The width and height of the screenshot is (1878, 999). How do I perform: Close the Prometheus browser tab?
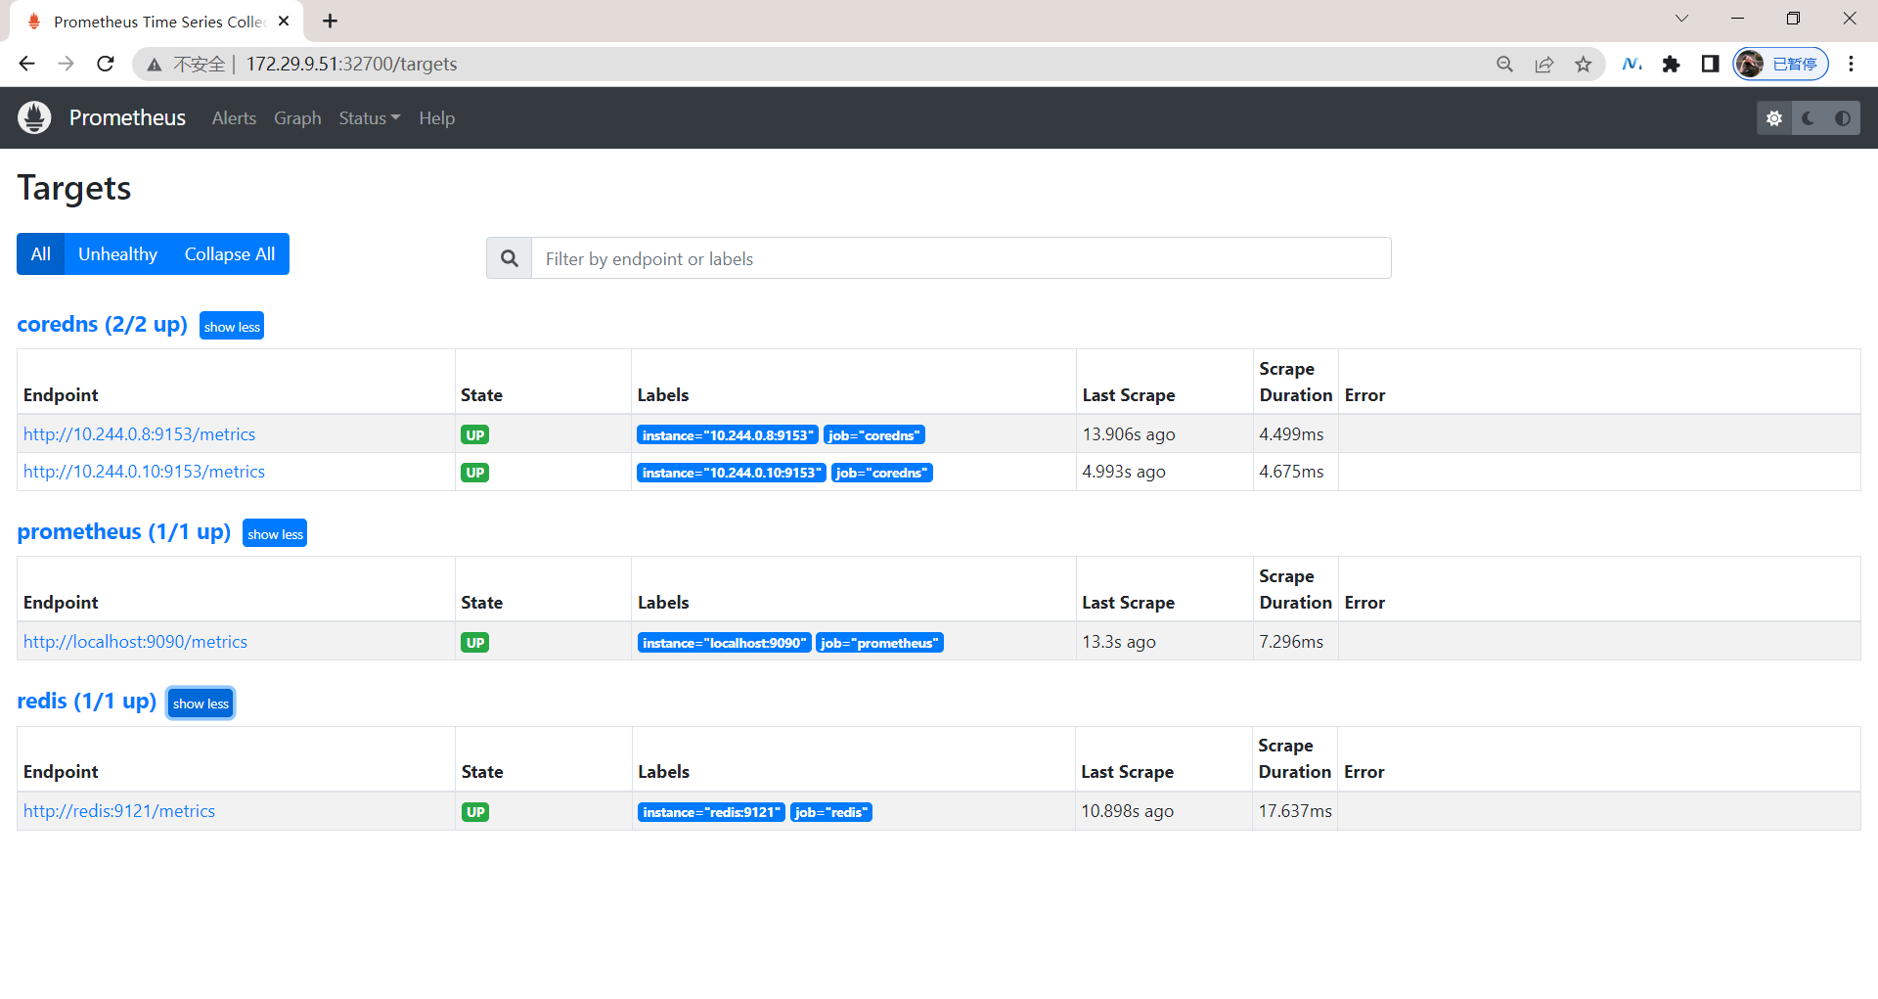[284, 21]
